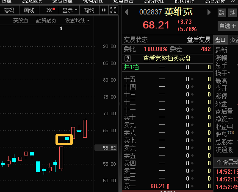The image size is (238, 192).
Task: Switch to the 资金 tab
Action: click(x=234, y=40)
